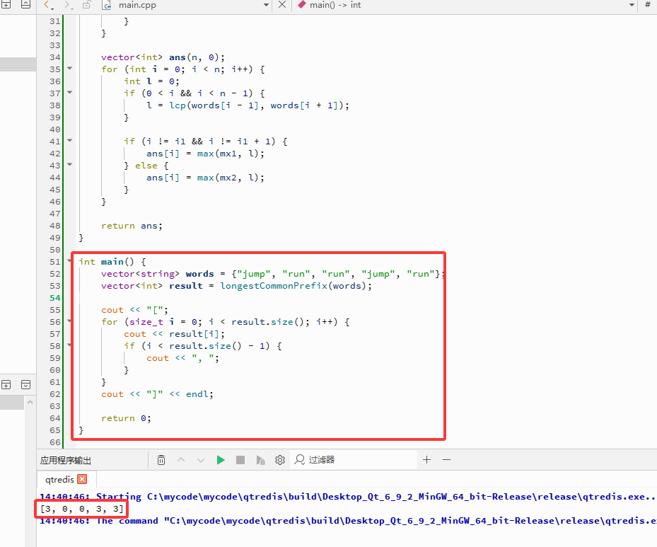Expand the symbol dropdown arrow at right
The image size is (657, 547).
click(632, 5)
